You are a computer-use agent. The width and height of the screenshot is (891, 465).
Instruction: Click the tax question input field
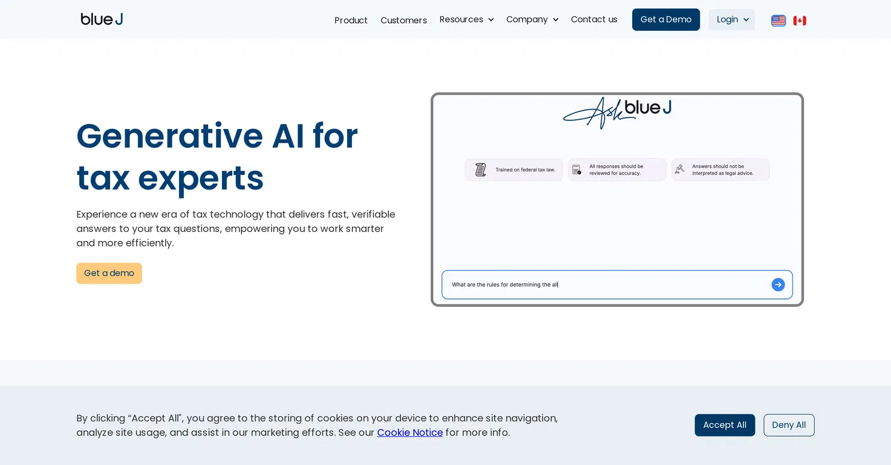(x=617, y=285)
